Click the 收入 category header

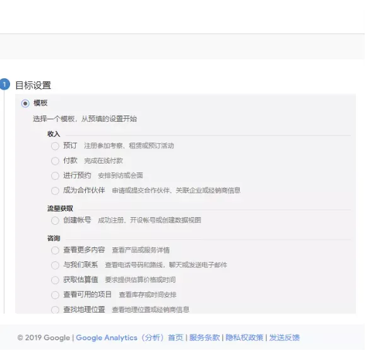click(x=54, y=134)
